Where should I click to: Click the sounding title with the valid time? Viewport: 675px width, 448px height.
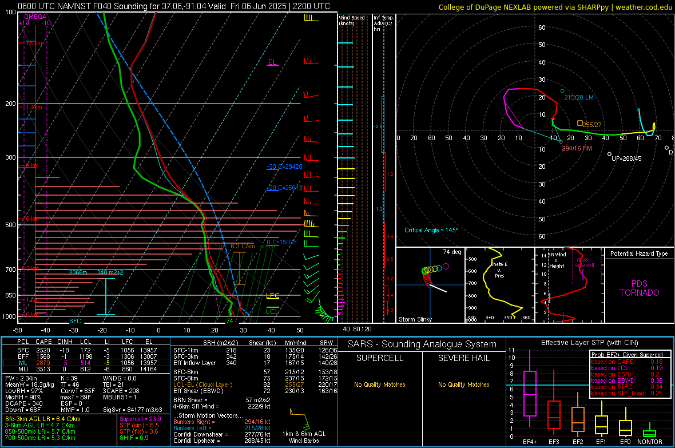[x=174, y=6]
